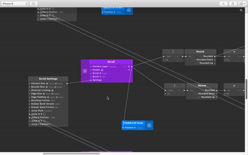Click Rounded output in upper Round patch
248x155 pixels.
coord(208,56)
